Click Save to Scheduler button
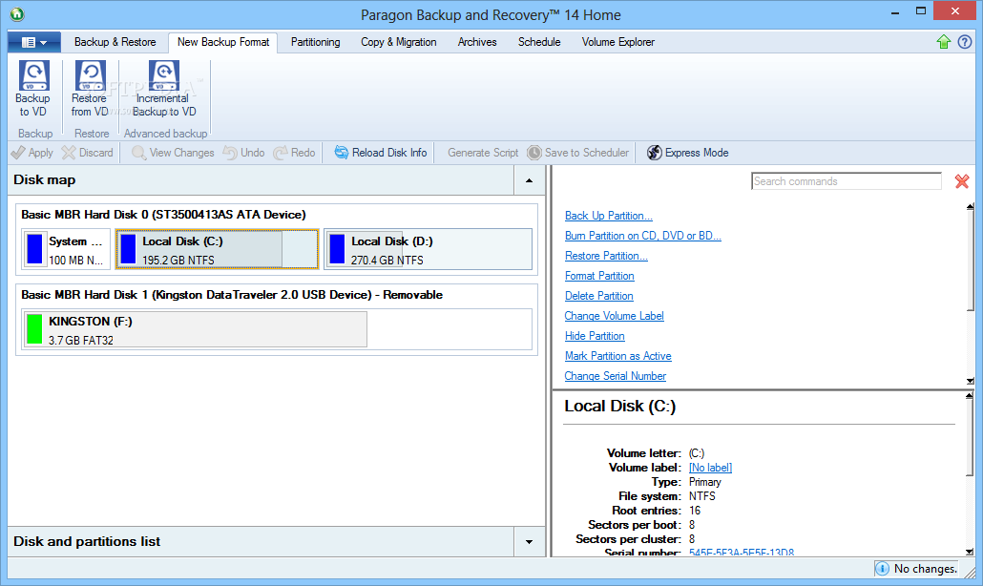The height and width of the screenshot is (586, 983). pos(578,153)
